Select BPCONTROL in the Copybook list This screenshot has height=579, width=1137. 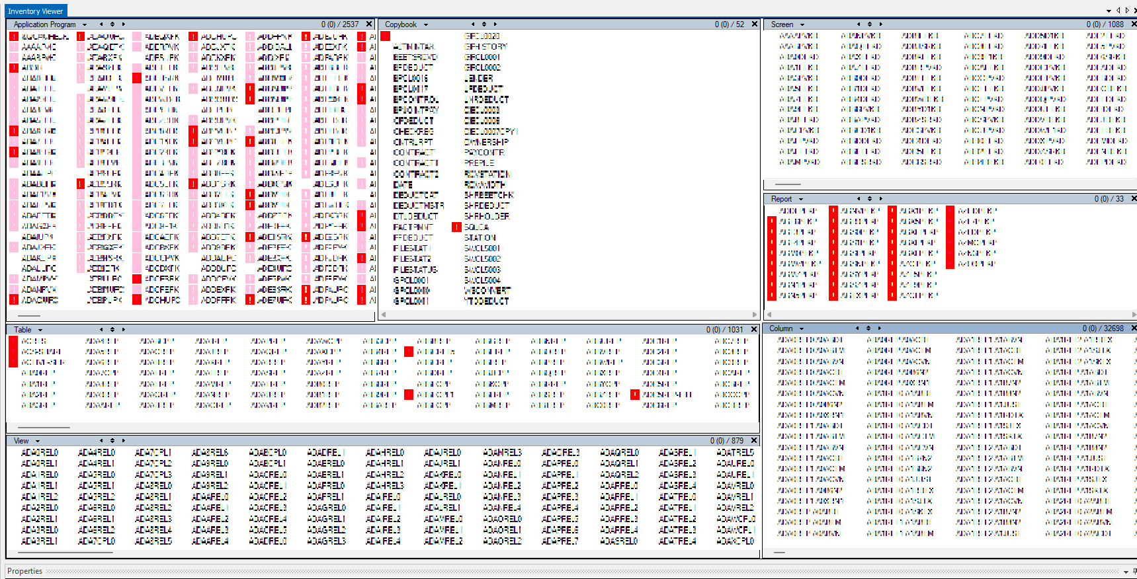tap(416, 100)
